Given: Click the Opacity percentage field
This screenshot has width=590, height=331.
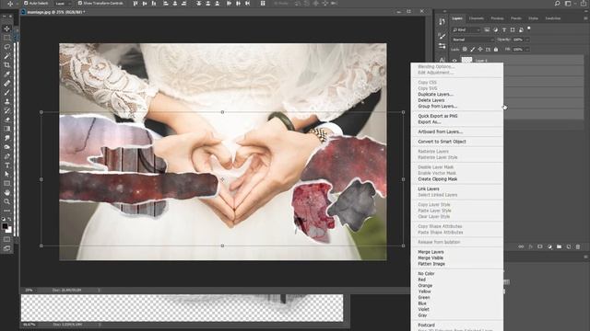Looking at the screenshot, I should pyautogui.click(x=518, y=40).
